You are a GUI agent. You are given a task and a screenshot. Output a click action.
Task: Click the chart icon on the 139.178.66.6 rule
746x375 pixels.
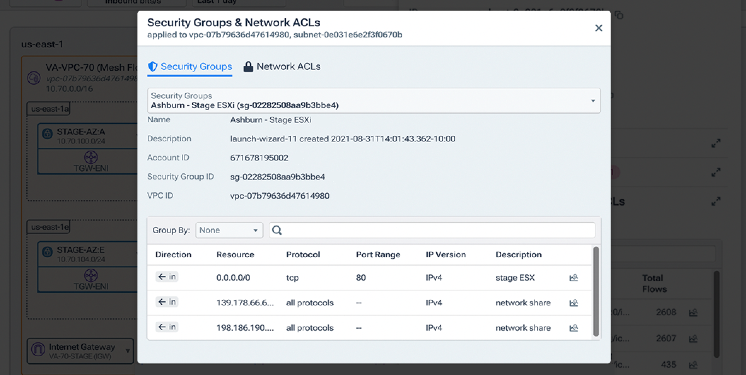point(573,303)
